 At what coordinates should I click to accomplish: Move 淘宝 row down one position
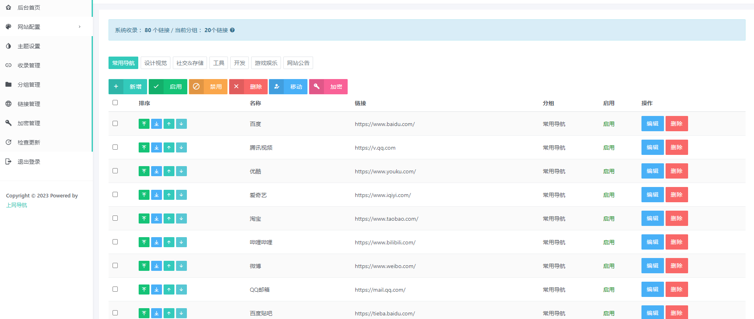click(x=181, y=219)
